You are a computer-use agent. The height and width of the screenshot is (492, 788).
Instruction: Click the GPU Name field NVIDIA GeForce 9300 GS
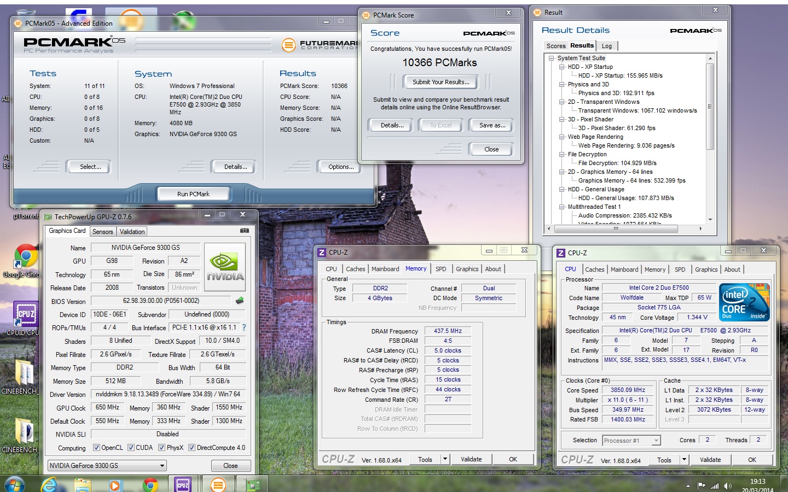click(146, 248)
